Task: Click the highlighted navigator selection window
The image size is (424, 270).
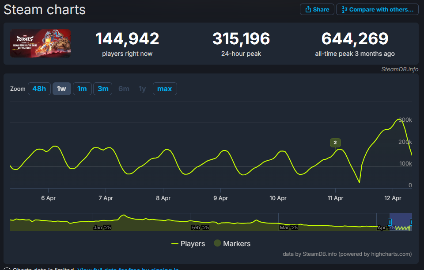Action: click(401, 222)
